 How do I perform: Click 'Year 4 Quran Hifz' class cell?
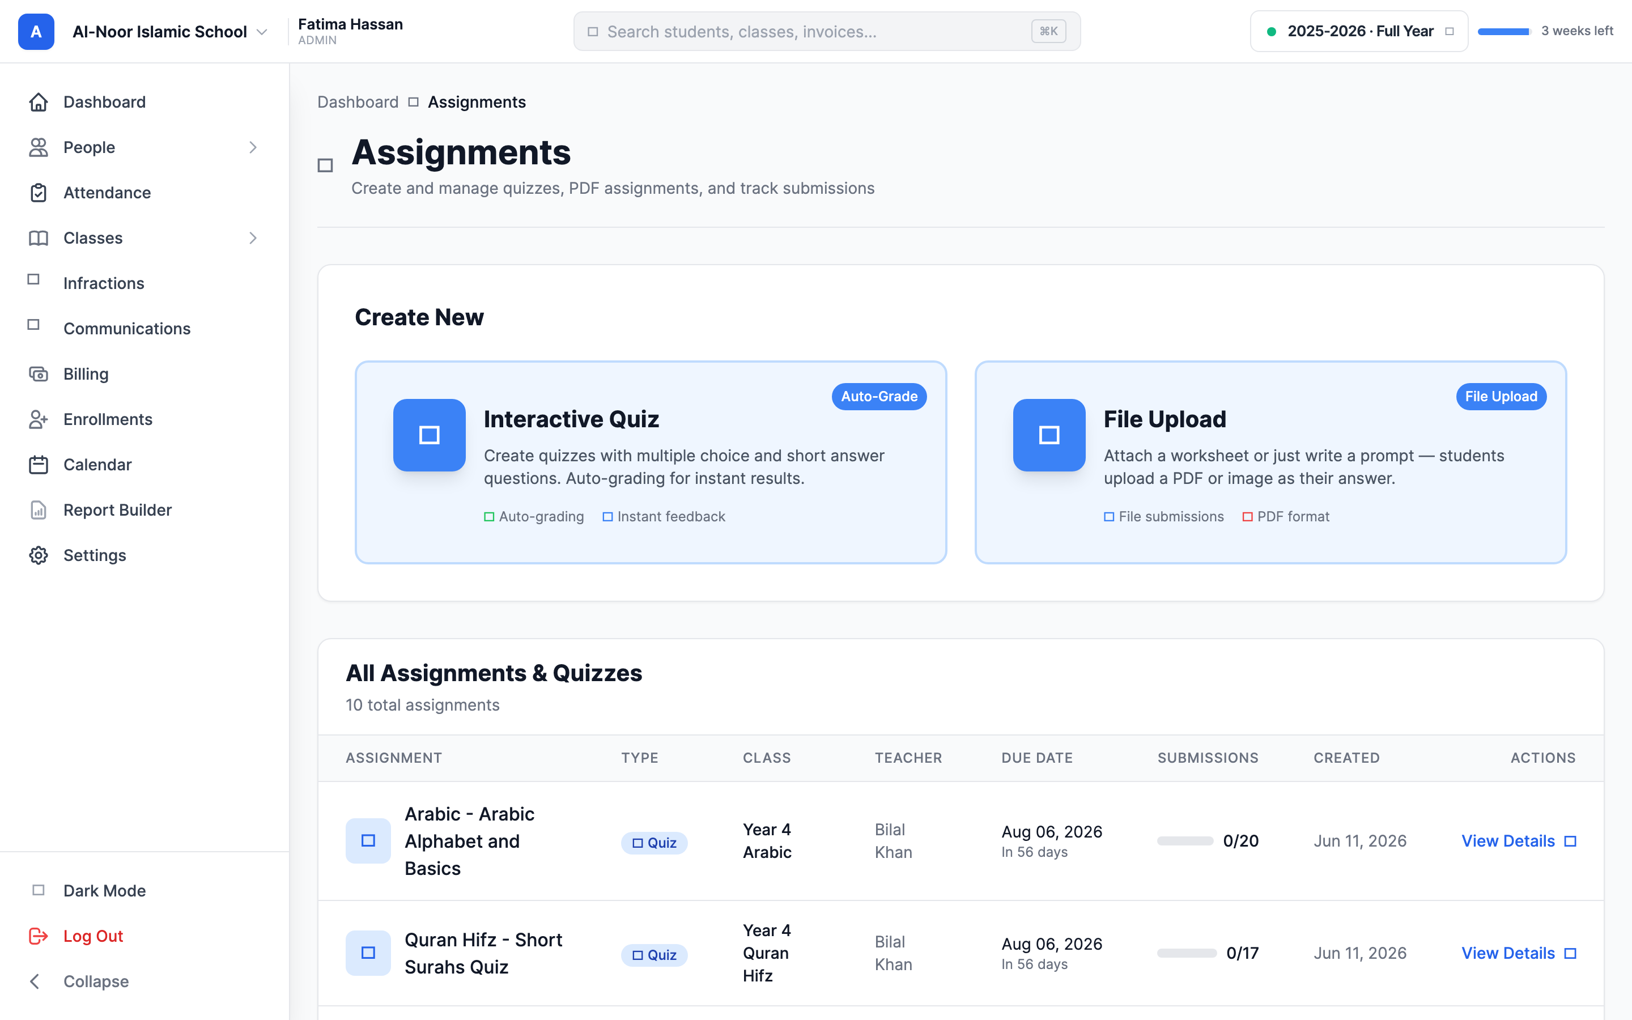click(x=767, y=953)
